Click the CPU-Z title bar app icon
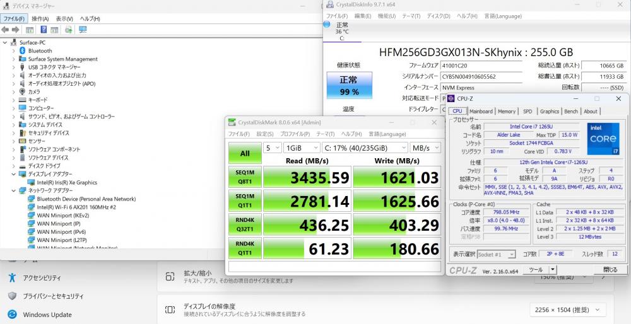631x324 pixels. 451,99
